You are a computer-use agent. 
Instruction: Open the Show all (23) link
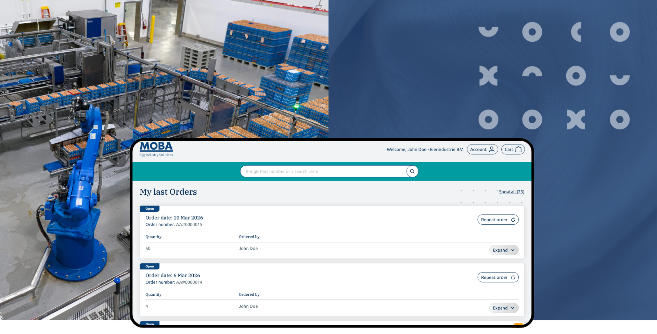pos(512,192)
